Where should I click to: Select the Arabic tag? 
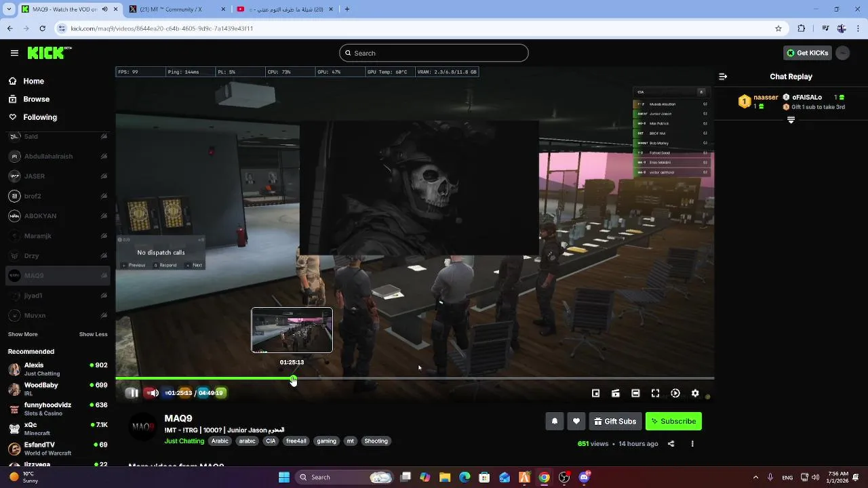(x=220, y=441)
